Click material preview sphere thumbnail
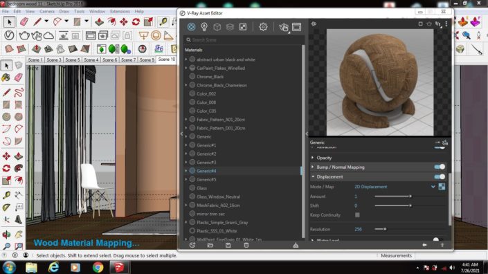 380,82
